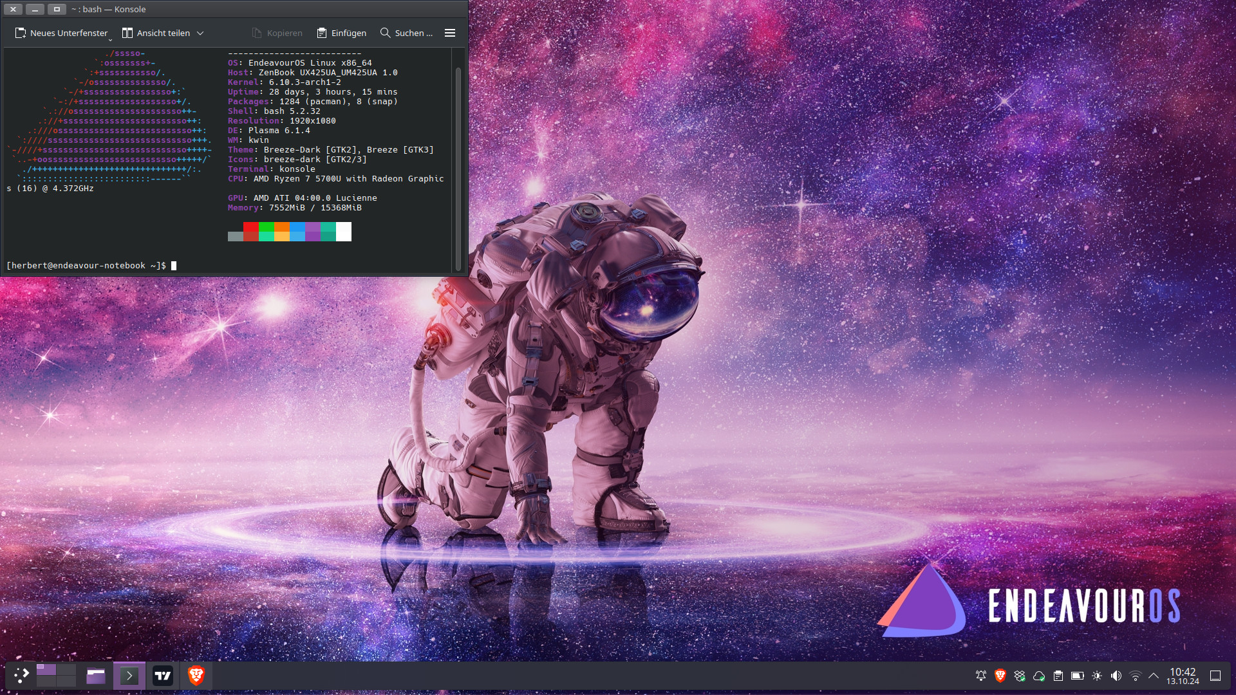Open the notifications bell in tray
Viewport: 1236px width, 695px height.
980,676
